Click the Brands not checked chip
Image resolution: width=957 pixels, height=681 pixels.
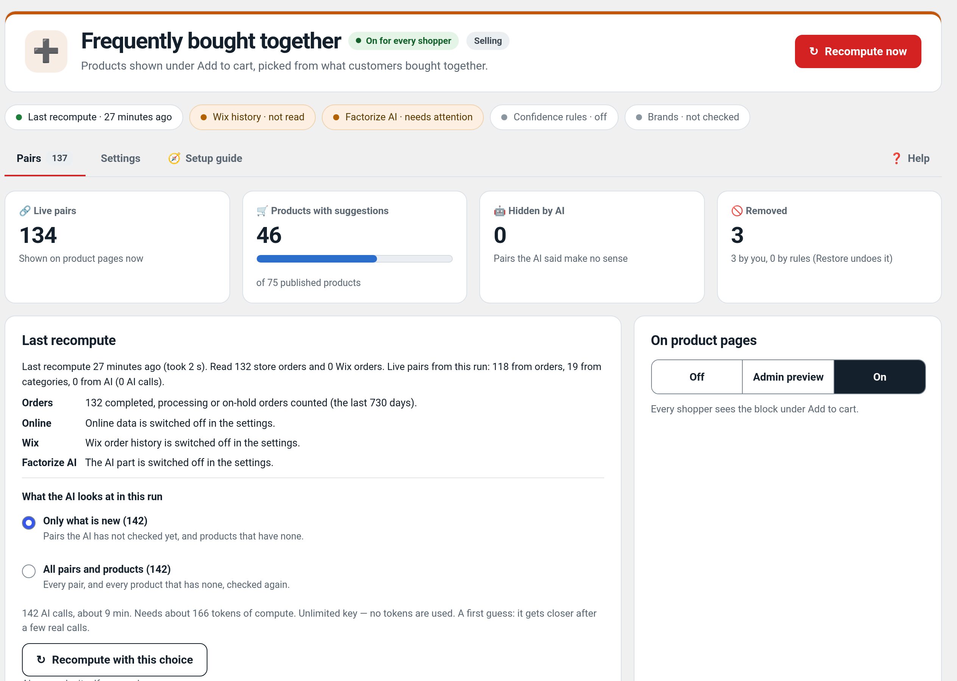(687, 117)
